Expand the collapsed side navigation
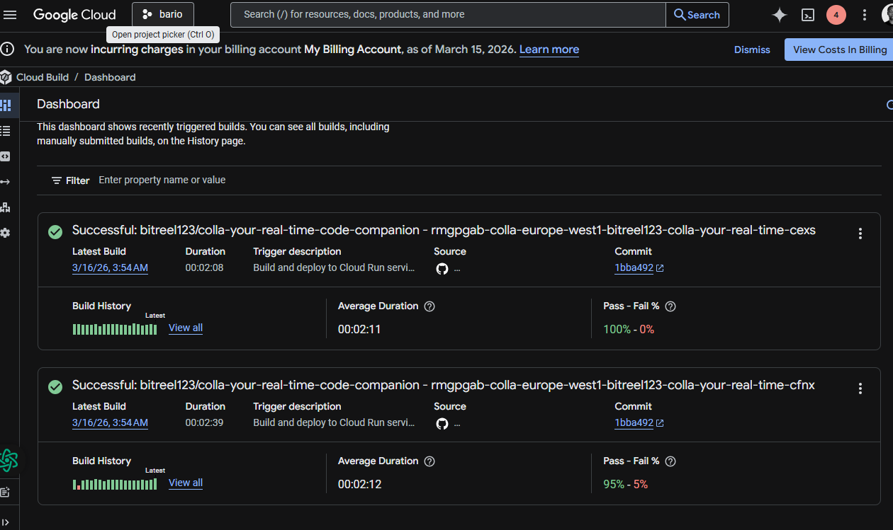Screen dimensions: 893x530 6,522
